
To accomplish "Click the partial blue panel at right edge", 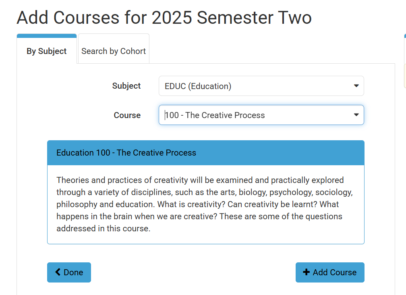I will (x=404, y=36).
